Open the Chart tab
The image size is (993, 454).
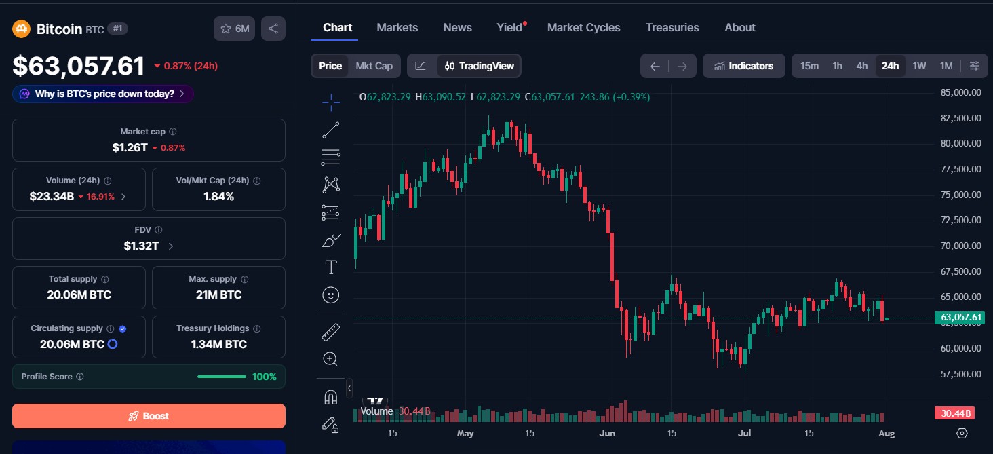pos(338,27)
